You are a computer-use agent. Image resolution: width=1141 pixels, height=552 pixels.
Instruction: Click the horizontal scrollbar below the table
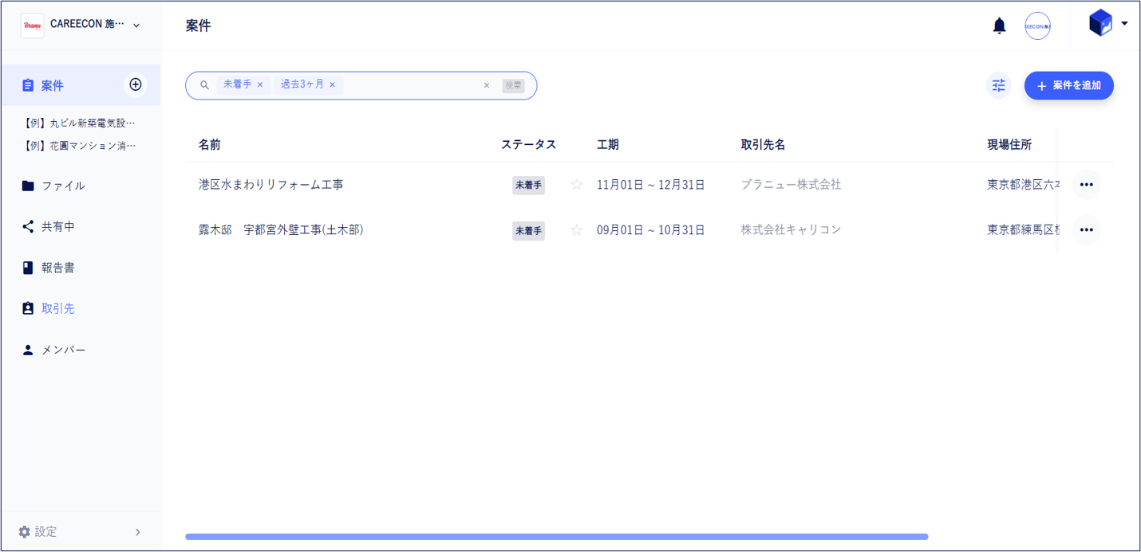(557, 537)
